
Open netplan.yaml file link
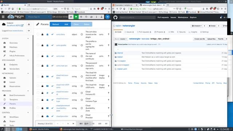[122, 69]
